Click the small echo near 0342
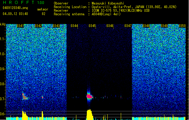Viewport: 189px width, 120px height. 42,97
